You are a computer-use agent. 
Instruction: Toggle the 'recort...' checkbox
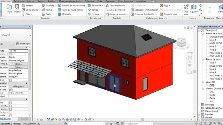[x=10, y=106]
